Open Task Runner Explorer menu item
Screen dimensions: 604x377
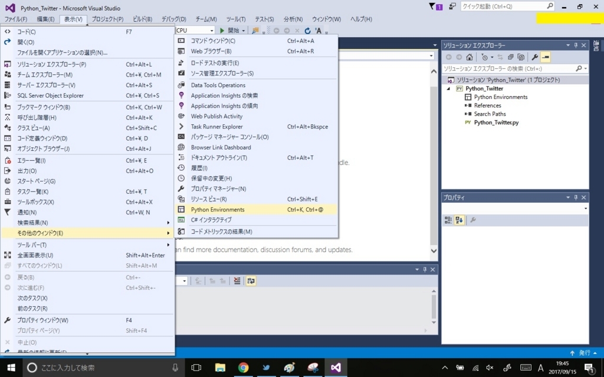tap(257, 127)
